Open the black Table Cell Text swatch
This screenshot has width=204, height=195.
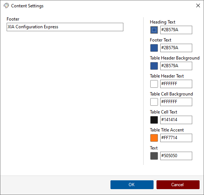154,120
